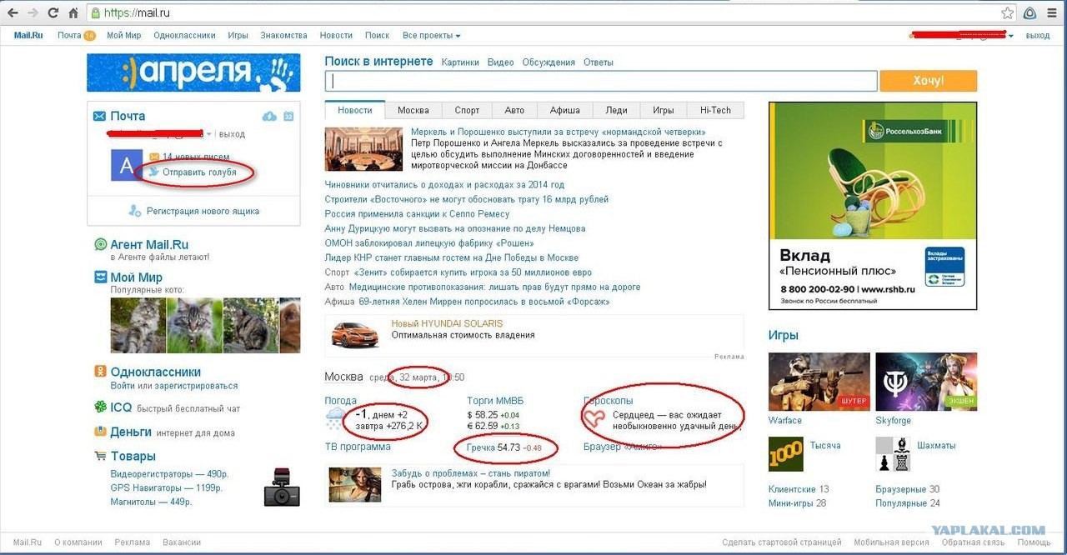This screenshot has height=555, width=1067.
Task: Click the envelope icon beside Почта heading
Action: tap(100, 116)
